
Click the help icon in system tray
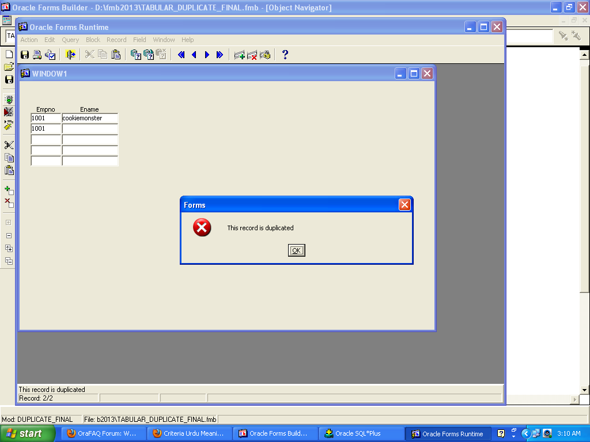point(501,434)
